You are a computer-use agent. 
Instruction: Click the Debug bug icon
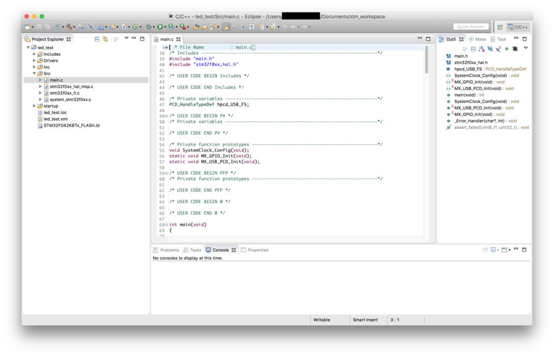point(149,27)
